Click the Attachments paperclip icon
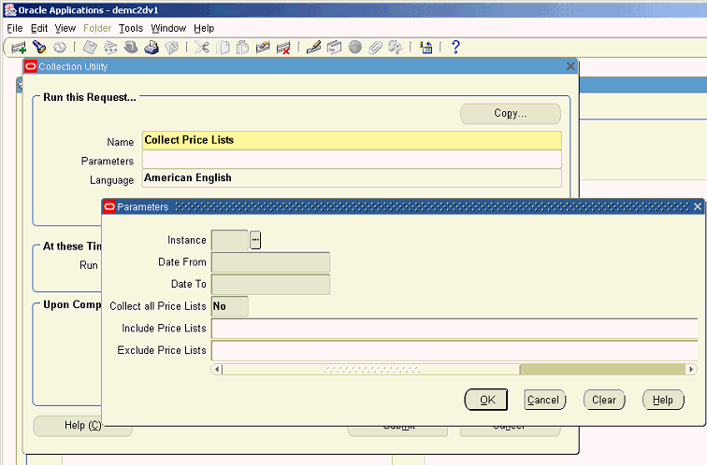This screenshot has height=465, width=707. (x=375, y=48)
